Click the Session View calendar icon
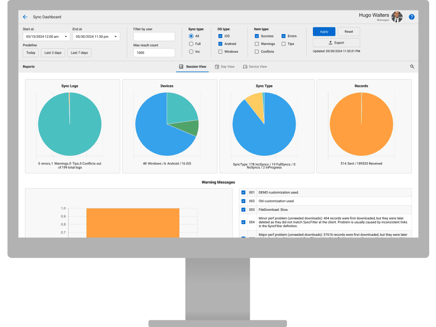This screenshot has width=436, height=327. (181, 66)
